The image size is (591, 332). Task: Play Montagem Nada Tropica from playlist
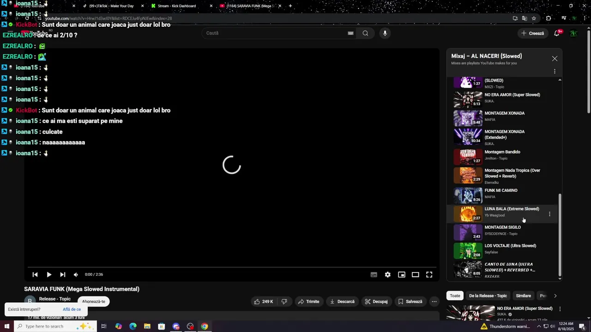click(x=503, y=176)
